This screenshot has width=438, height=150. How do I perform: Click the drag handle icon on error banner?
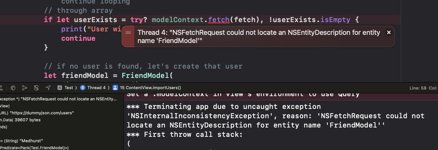click(128, 33)
